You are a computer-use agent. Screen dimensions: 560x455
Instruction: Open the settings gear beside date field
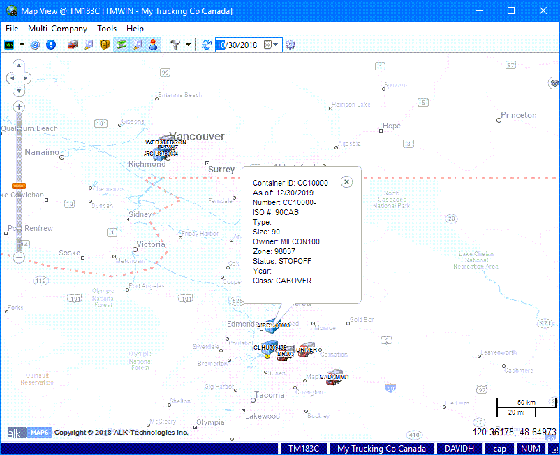click(x=290, y=45)
